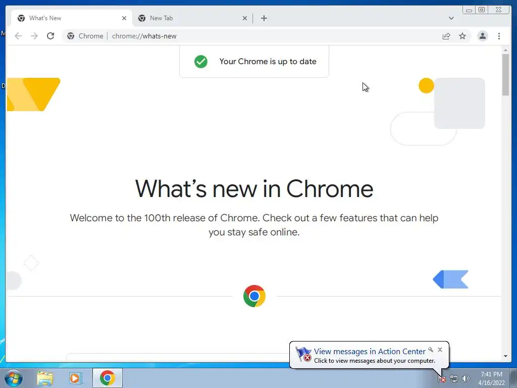
Task: Click the green up-to-date checkmark
Action: pyautogui.click(x=201, y=61)
